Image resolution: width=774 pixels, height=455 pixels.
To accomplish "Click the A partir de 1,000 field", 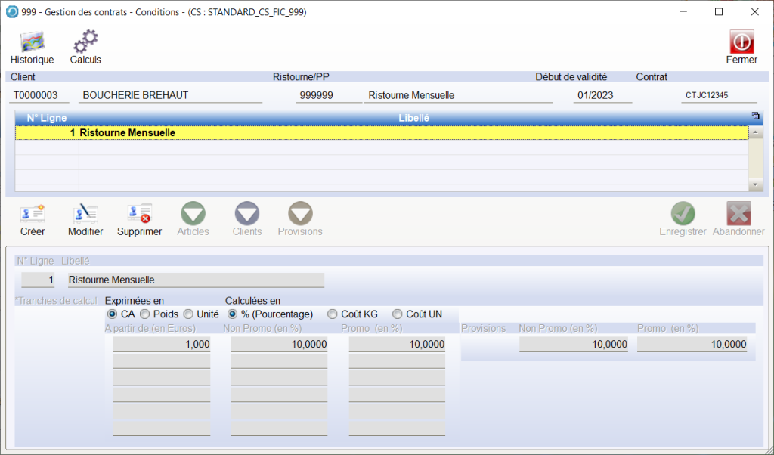I will [161, 344].
